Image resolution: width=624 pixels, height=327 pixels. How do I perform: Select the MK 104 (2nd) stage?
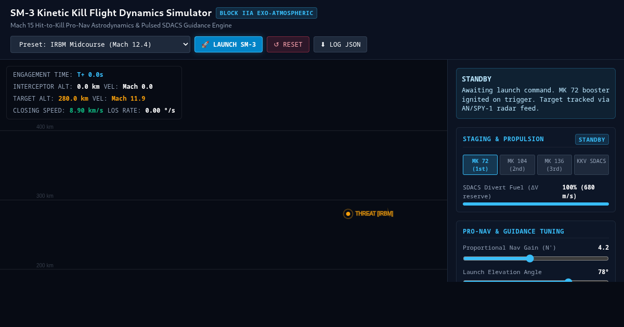(x=517, y=165)
